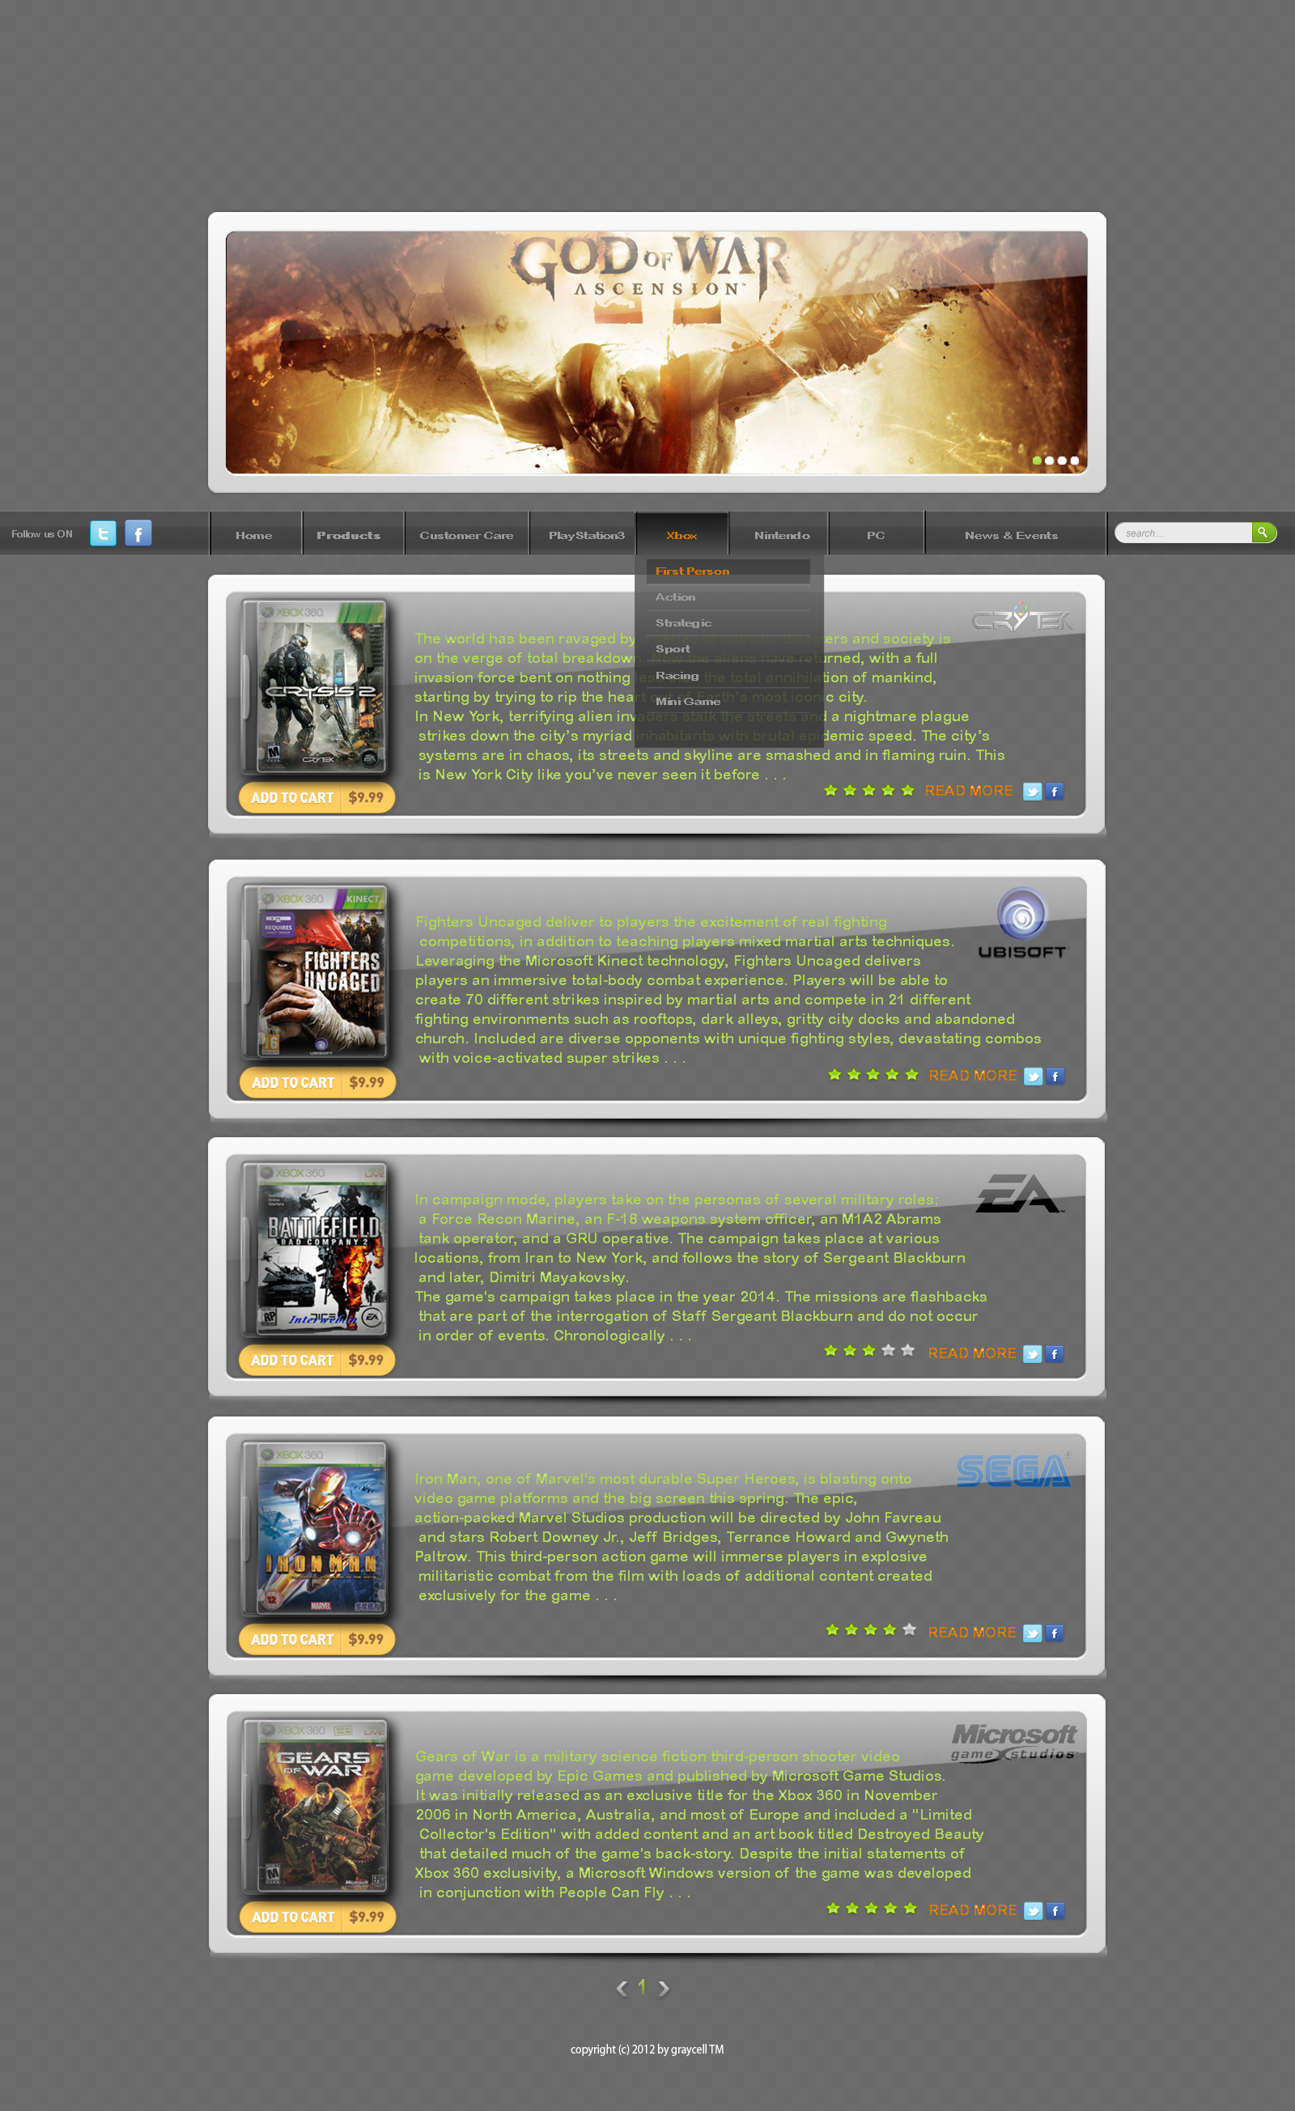Click the green search magnifier button

pyautogui.click(x=1263, y=533)
